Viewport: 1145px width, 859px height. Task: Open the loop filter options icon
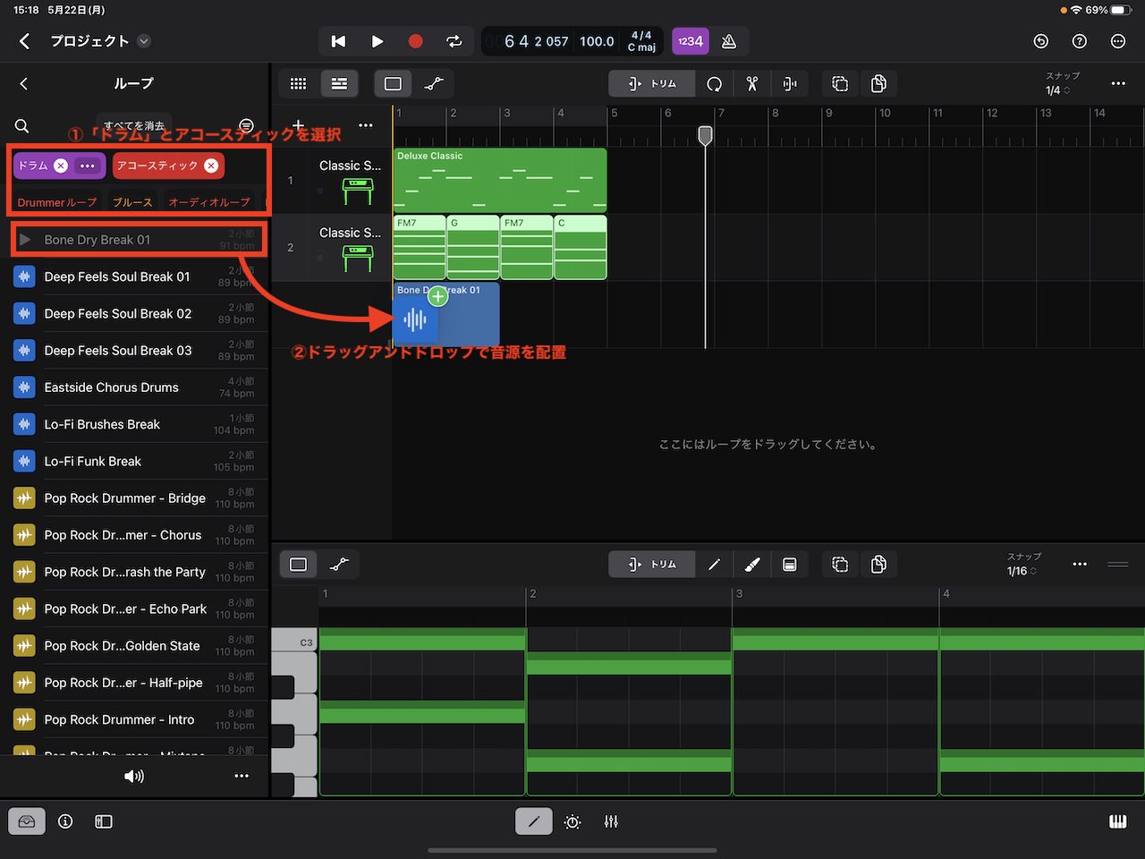(246, 126)
